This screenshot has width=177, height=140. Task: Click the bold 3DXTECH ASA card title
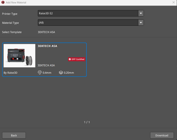coord(47,46)
